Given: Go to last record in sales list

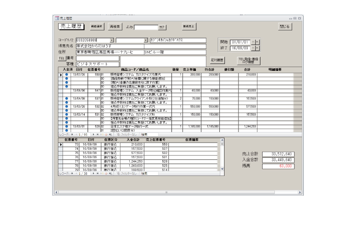Looking at the screenshot, I should point(97,135).
